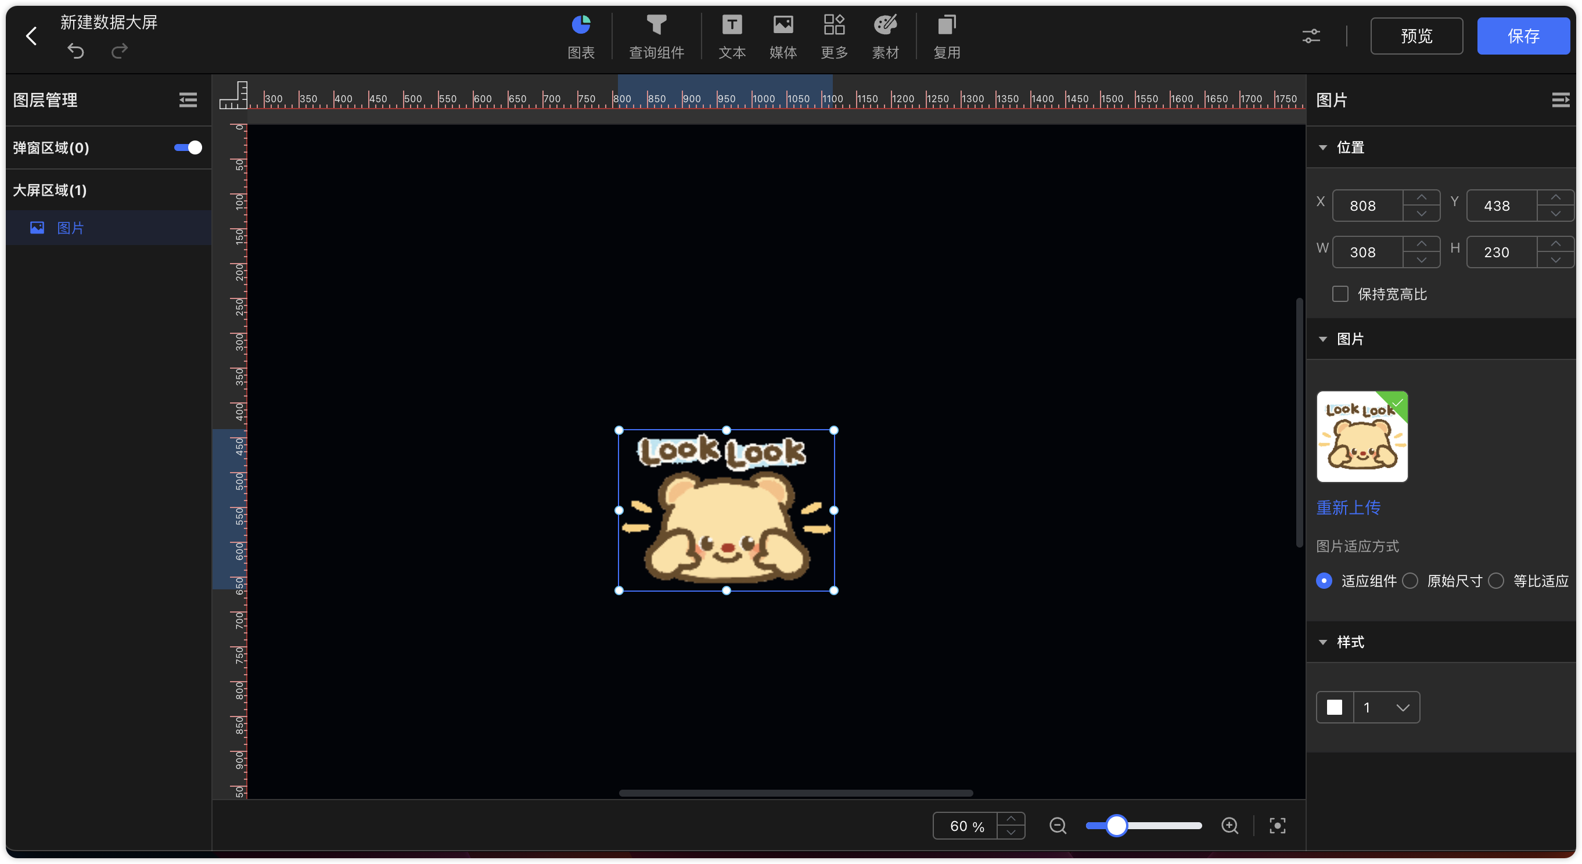
Task: Click the ruler corner icon
Action: click(233, 95)
